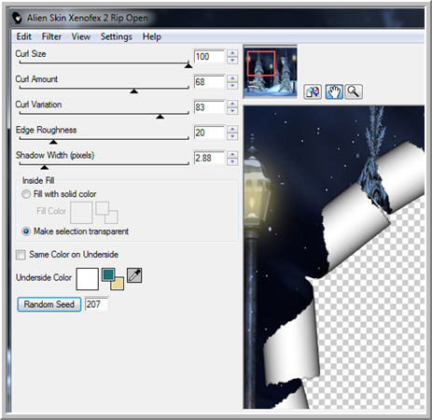This screenshot has width=432, height=420.
Task: Click the navigator thumbnail preview
Action: [270, 72]
